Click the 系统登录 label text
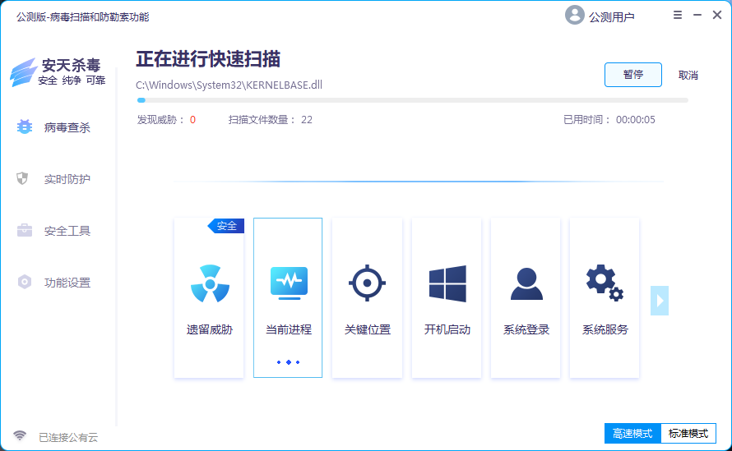Screen dimensions: 732x451 pos(526,329)
